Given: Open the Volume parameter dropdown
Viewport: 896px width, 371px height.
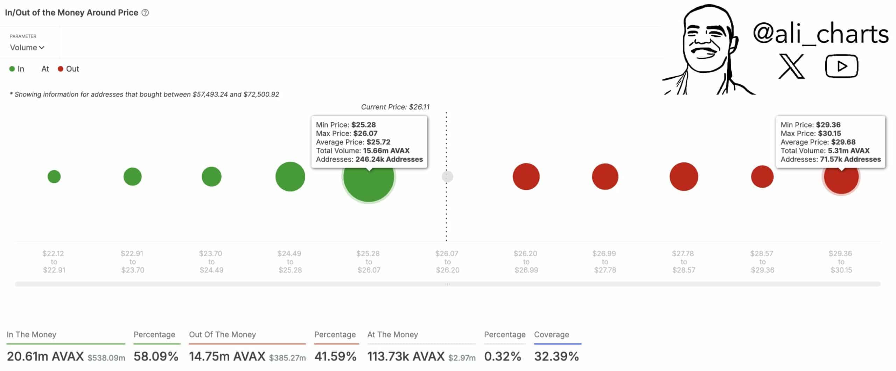Looking at the screenshot, I should pos(27,48).
